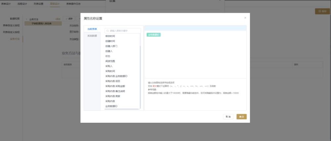This screenshot has height=141, width=331.
Task: Select 修改时间 from the field list
Action: tap(110, 36)
